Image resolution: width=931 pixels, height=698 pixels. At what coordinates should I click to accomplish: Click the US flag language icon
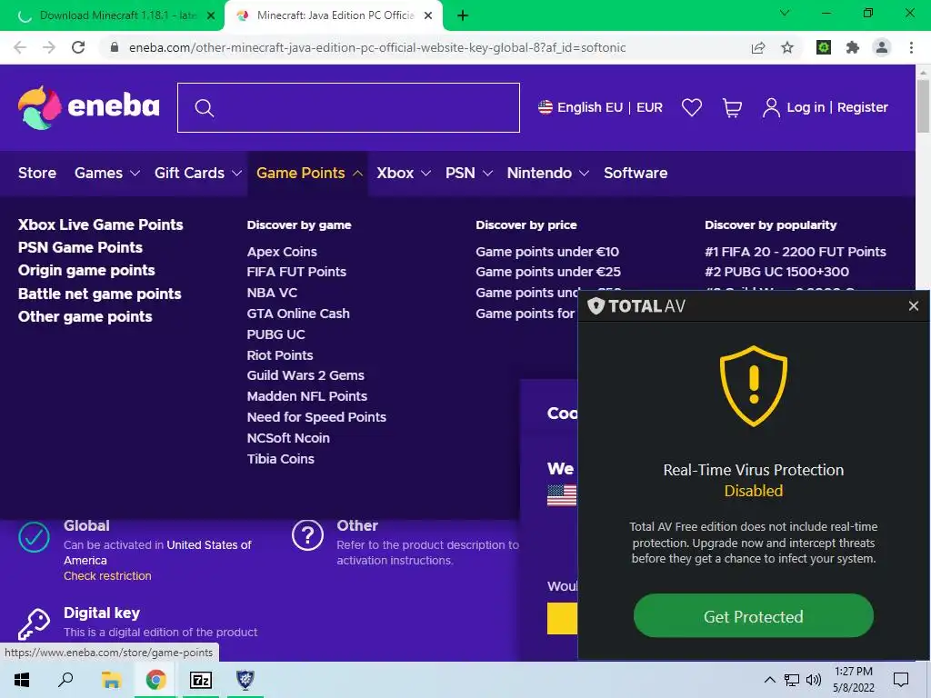coord(546,107)
